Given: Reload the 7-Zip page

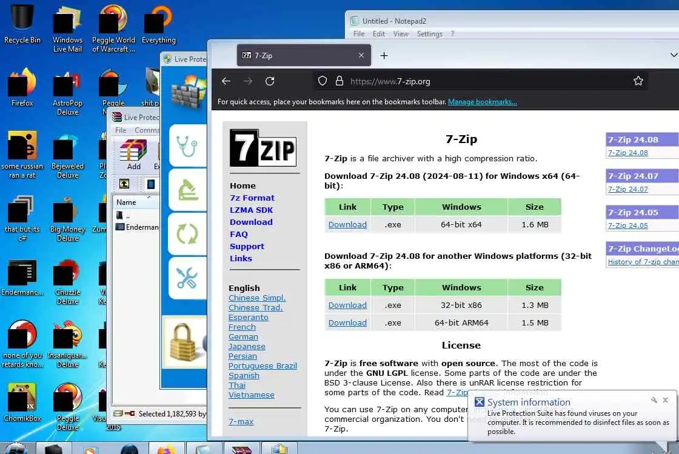Looking at the screenshot, I should 270,81.
